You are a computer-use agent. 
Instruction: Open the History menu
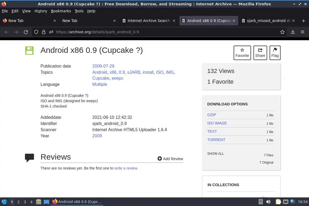coord(41,11)
